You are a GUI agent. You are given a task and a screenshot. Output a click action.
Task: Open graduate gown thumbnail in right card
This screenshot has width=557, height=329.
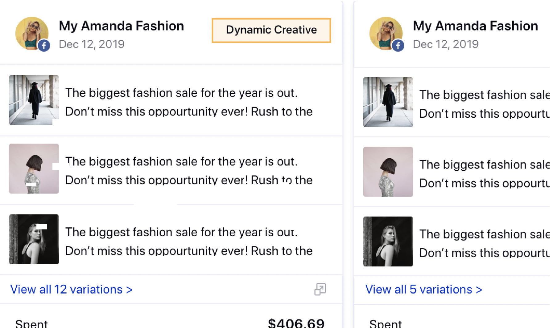click(x=388, y=102)
